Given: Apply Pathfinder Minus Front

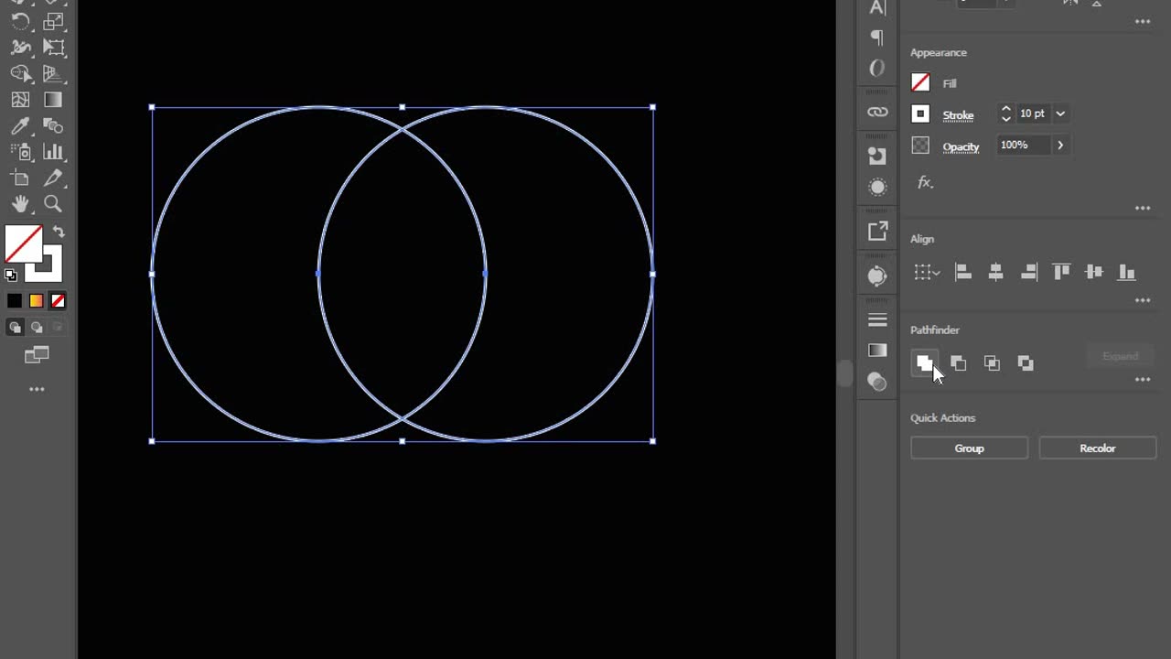Looking at the screenshot, I should click(958, 363).
